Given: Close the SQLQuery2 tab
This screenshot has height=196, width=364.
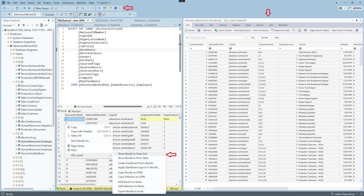Looking at the screenshot, I should coord(92,21).
